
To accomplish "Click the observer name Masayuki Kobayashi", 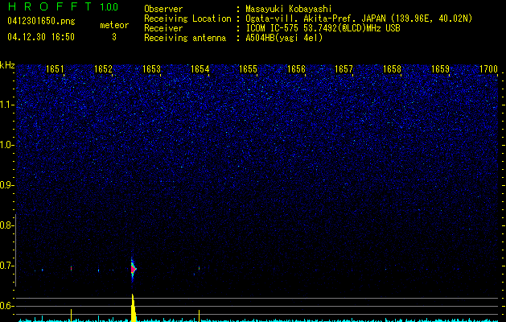I will coord(289,9).
